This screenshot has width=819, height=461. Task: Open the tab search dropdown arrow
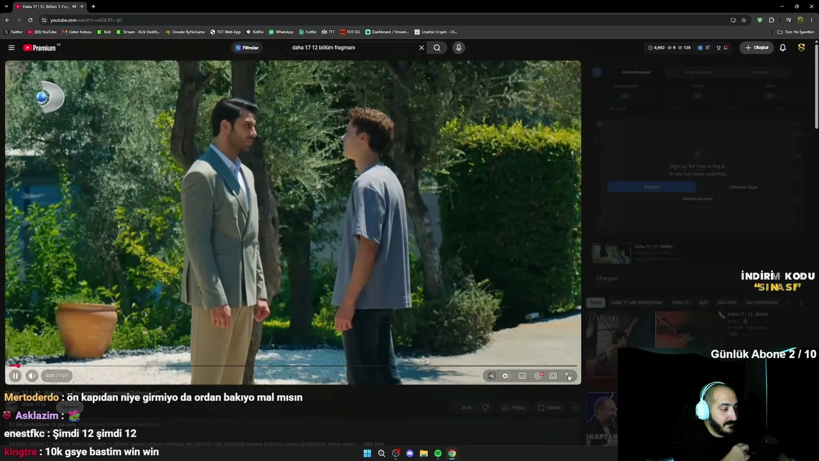pyautogui.click(x=7, y=6)
